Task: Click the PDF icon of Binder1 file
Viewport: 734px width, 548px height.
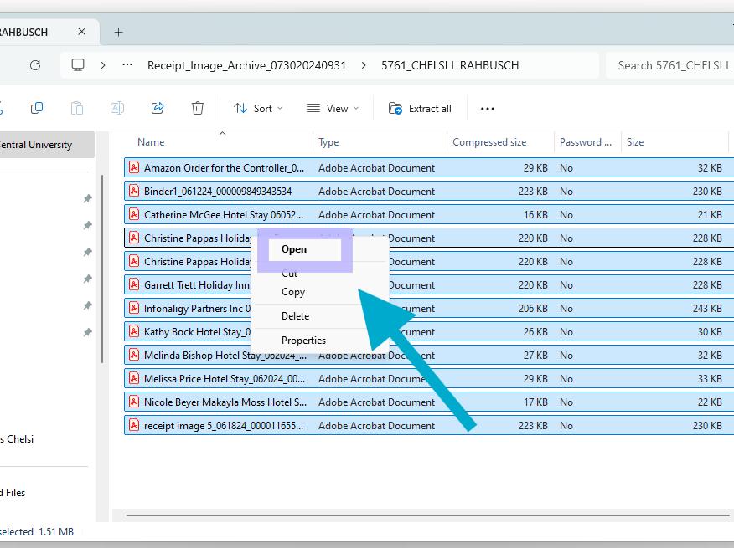Action: [x=133, y=191]
